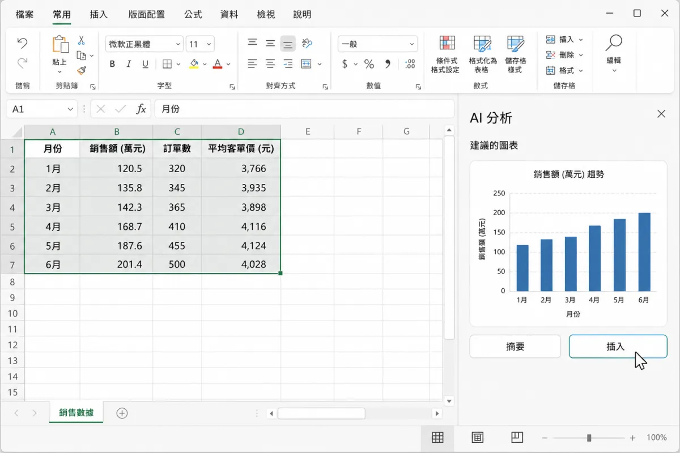Select cell containing 201.4

[x=117, y=265]
